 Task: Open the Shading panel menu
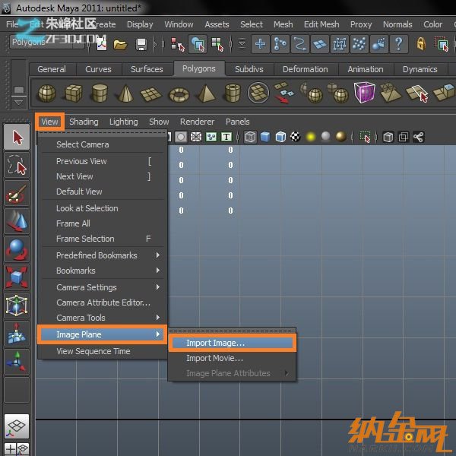point(84,122)
